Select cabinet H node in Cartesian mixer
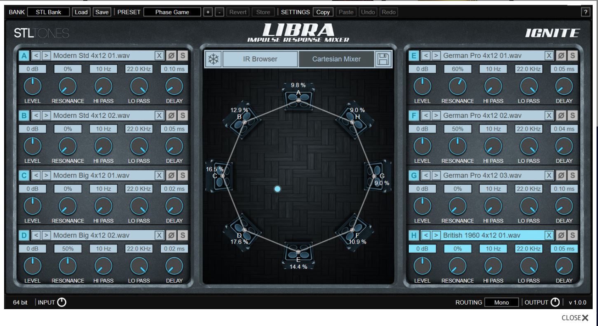598x326 pixels. (353, 122)
